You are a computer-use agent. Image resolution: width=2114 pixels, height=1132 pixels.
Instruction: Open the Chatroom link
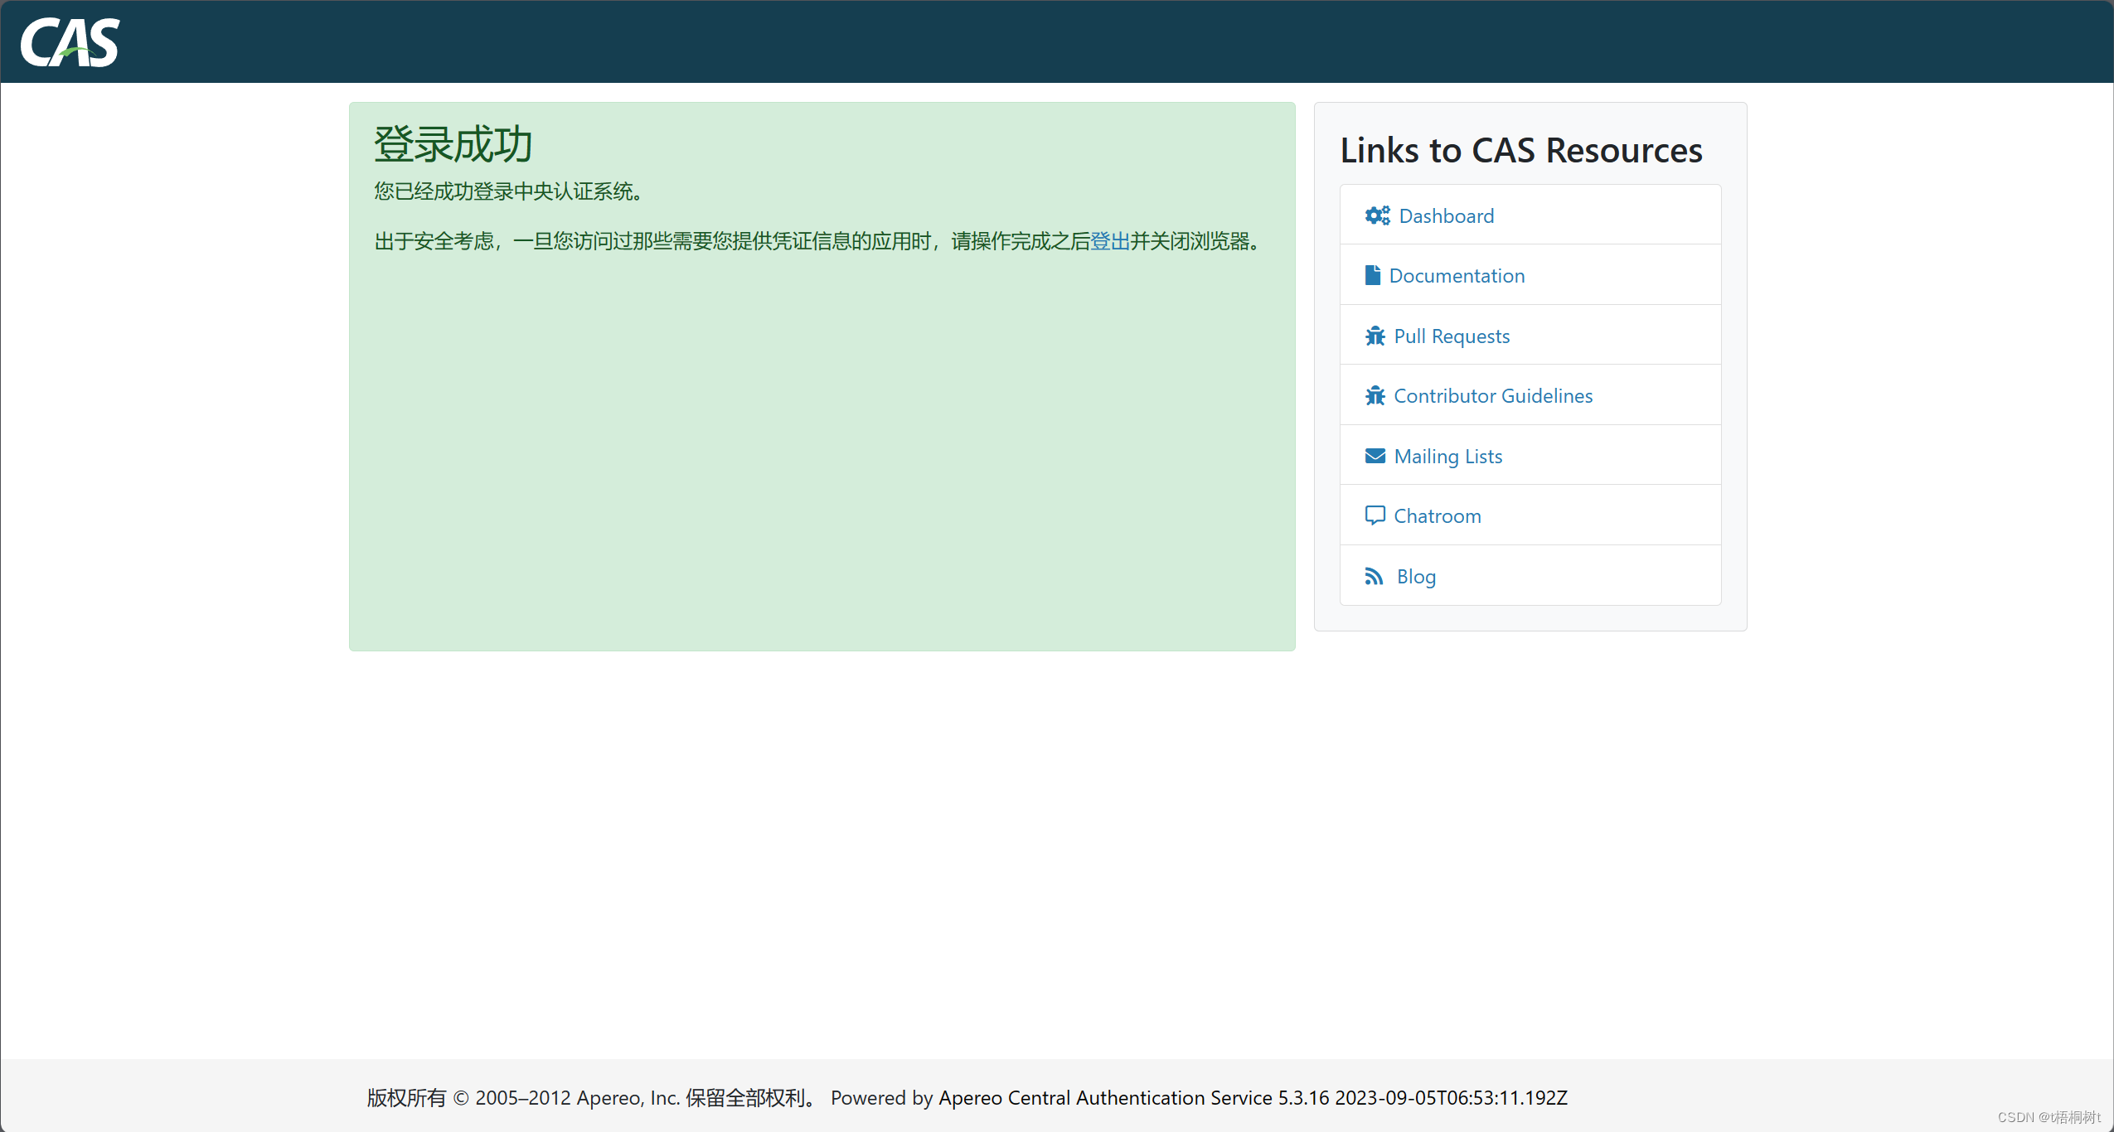pos(1437,516)
